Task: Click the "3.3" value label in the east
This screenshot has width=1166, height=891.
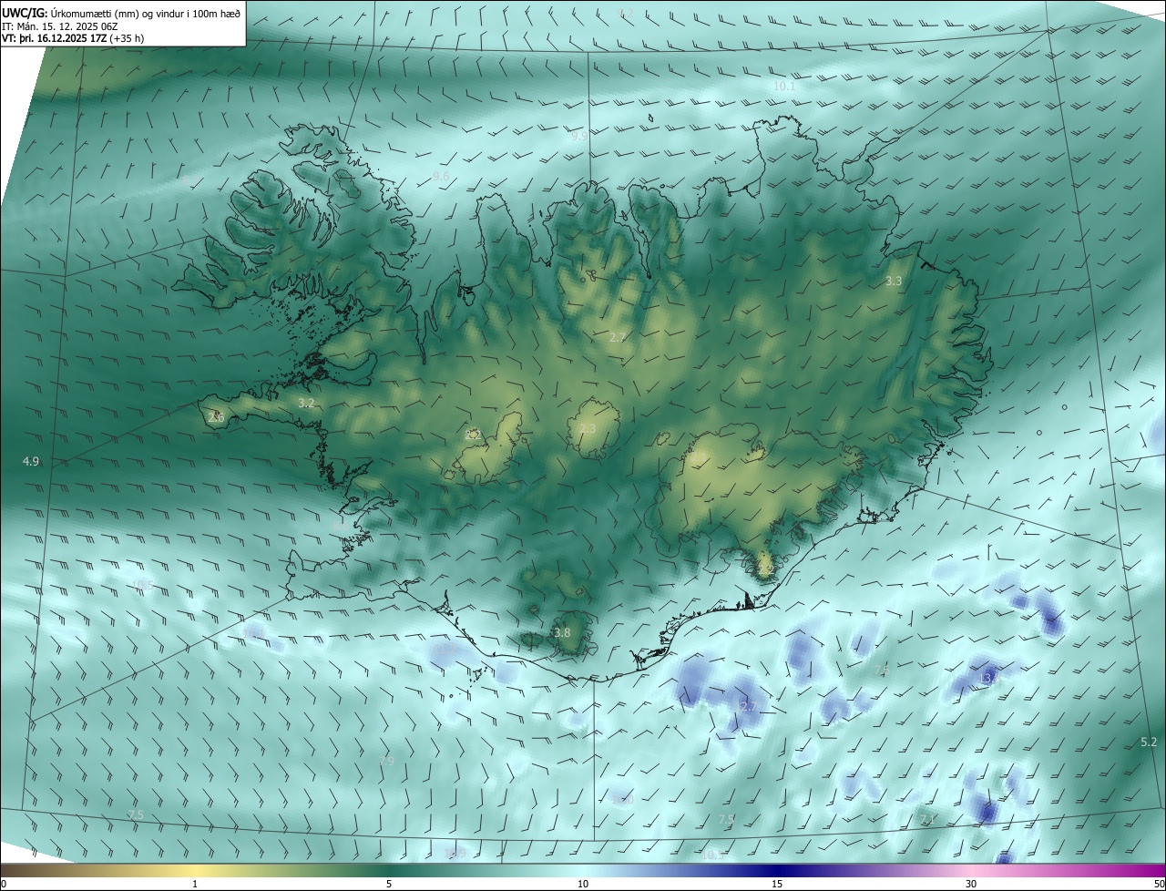Action: [x=894, y=282]
